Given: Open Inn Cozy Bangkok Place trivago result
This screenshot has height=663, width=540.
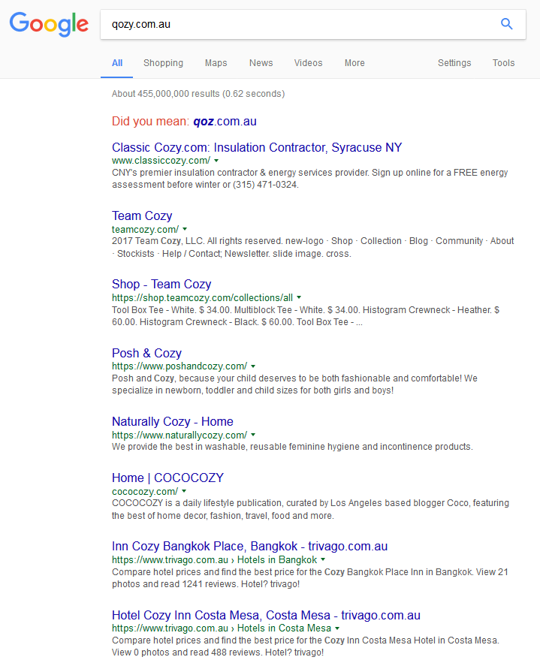Looking at the screenshot, I should [249, 547].
